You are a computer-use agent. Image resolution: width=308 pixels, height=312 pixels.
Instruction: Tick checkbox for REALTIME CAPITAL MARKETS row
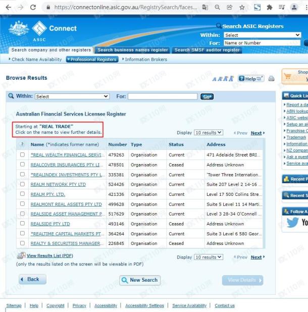pos(23,233)
